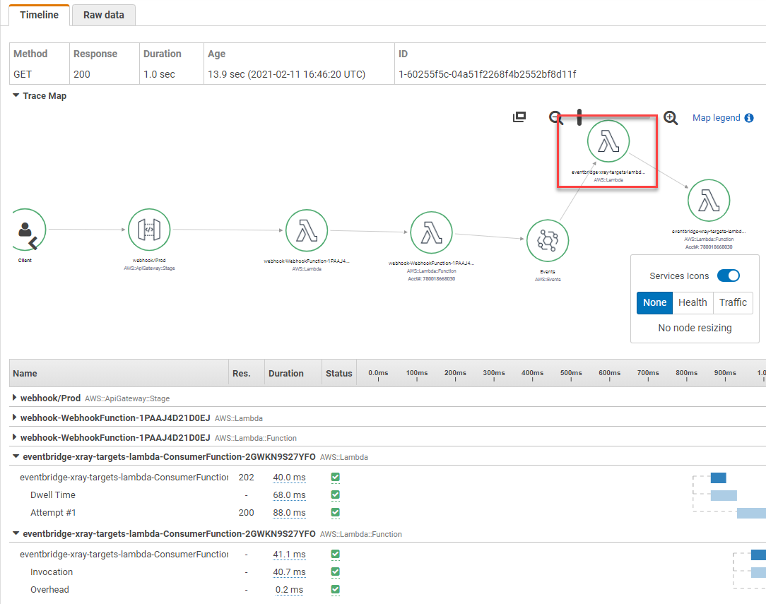This screenshot has width=766, height=604.
Task: Click the zoom in magnifier icon
Action: 671,118
